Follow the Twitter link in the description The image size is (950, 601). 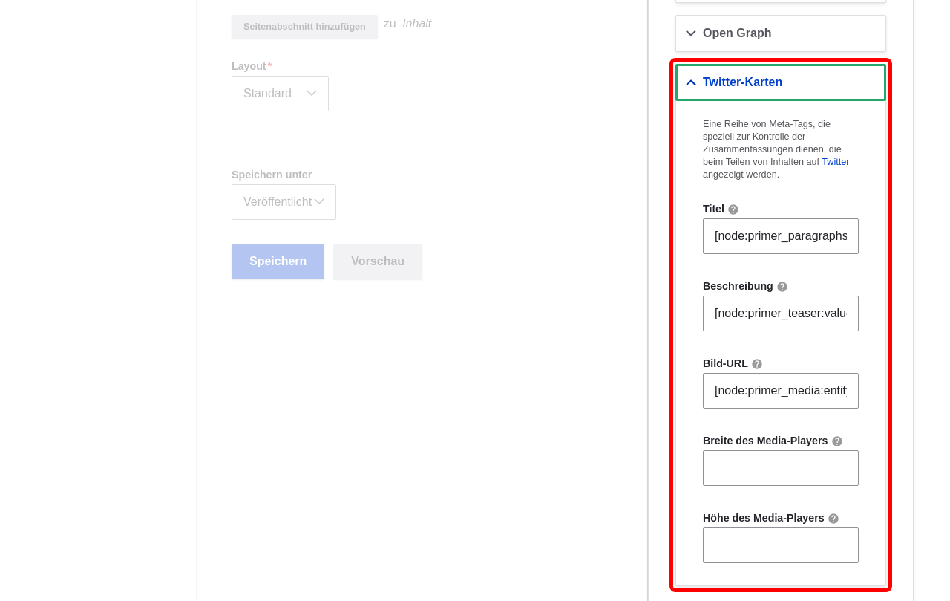click(835, 162)
